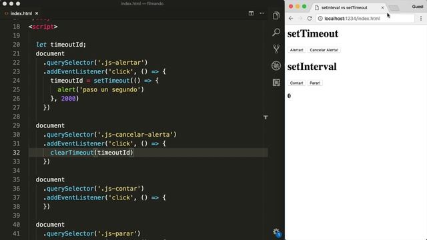427x240 pixels.
Task: Click the setTimeout heading on the page
Action: click(313, 34)
